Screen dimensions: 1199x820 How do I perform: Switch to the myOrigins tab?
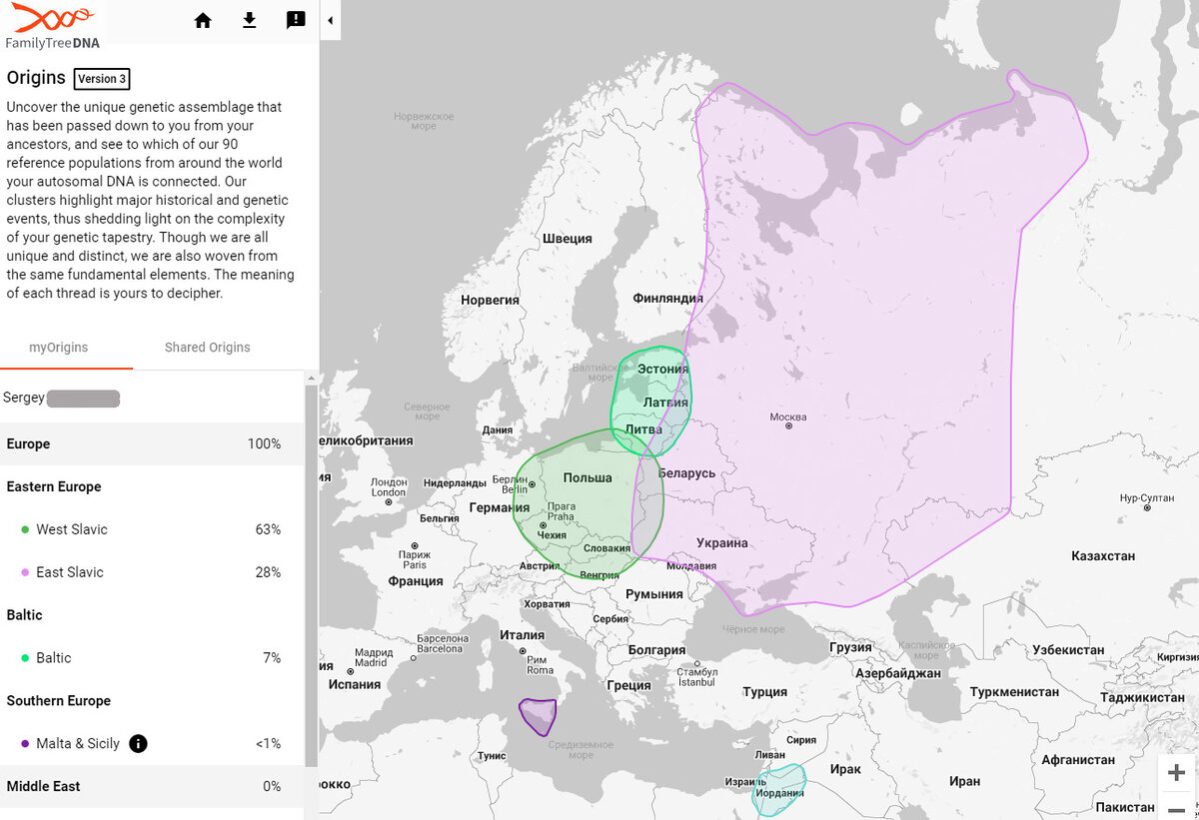click(x=59, y=348)
